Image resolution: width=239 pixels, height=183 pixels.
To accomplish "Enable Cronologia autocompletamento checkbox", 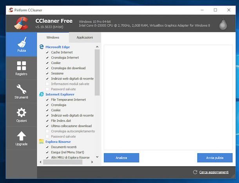I will pos(47,131).
